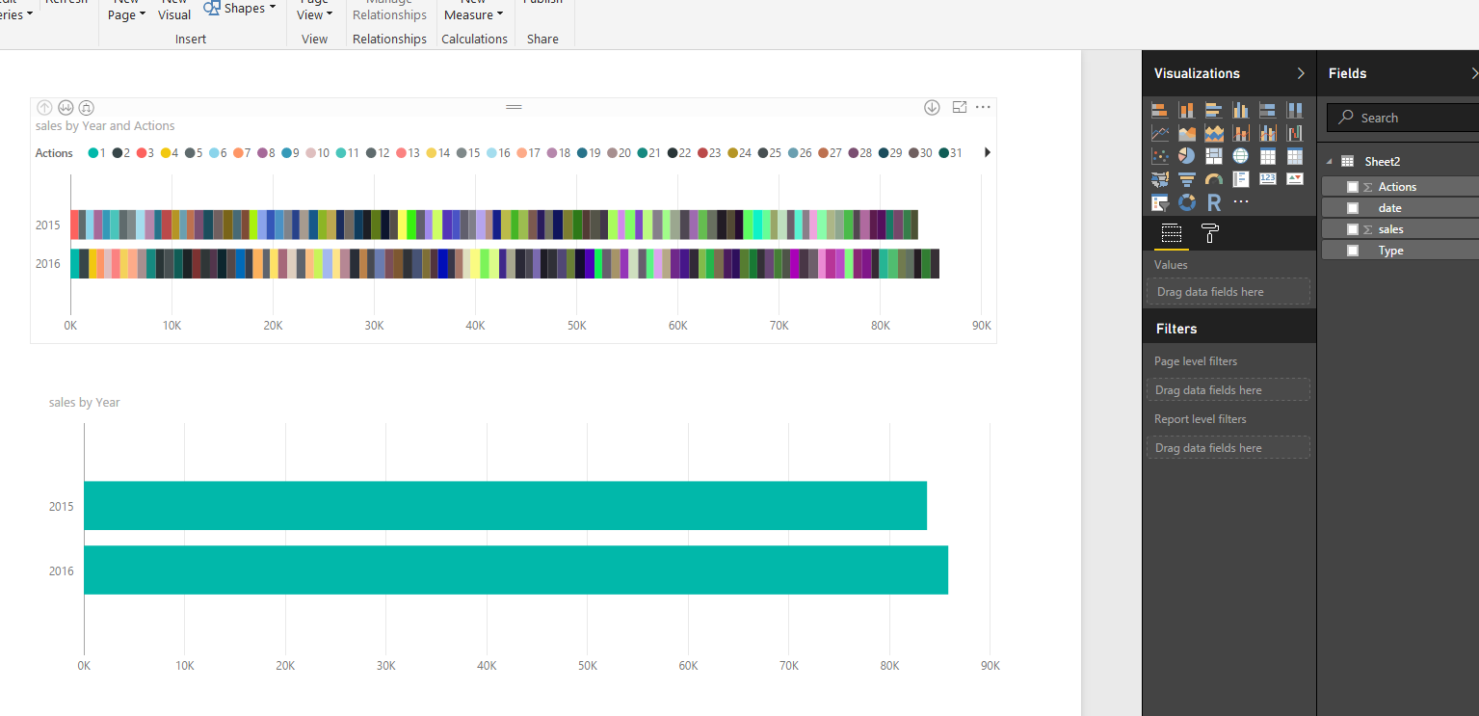Open the Shapes dropdown in the ribbon

[240, 9]
